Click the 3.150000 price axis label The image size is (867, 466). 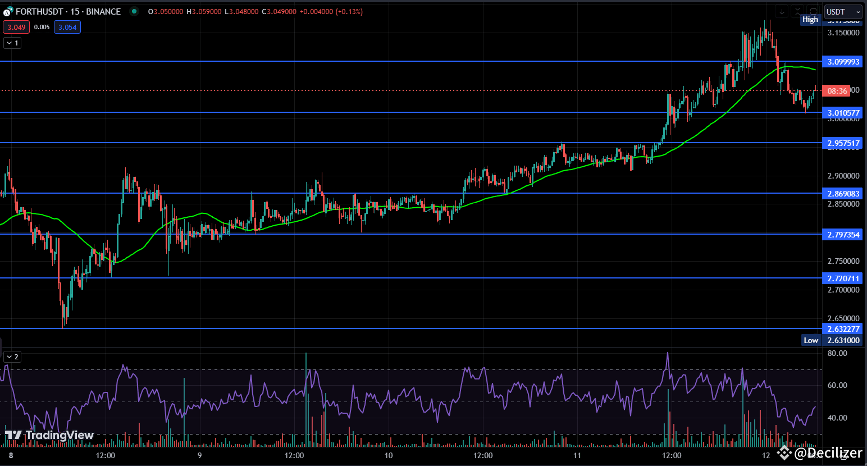(x=843, y=33)
